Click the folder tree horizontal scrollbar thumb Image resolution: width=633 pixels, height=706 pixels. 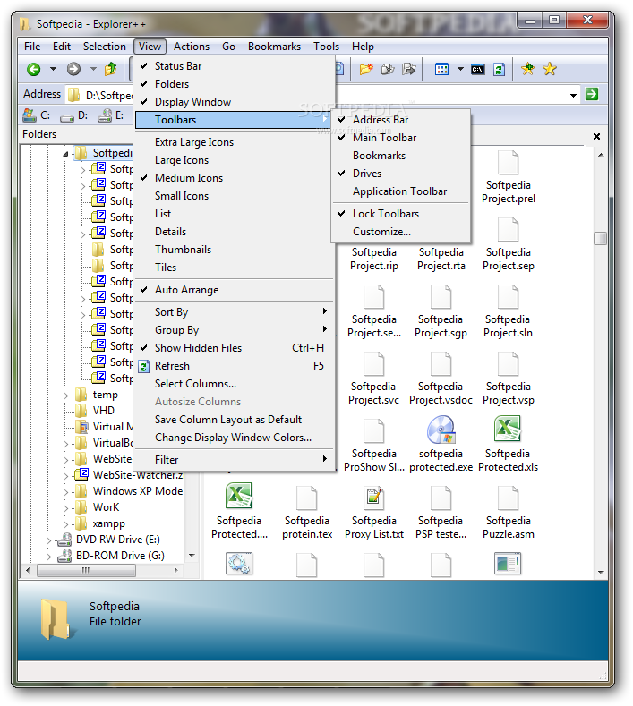[x=86, y=571]
